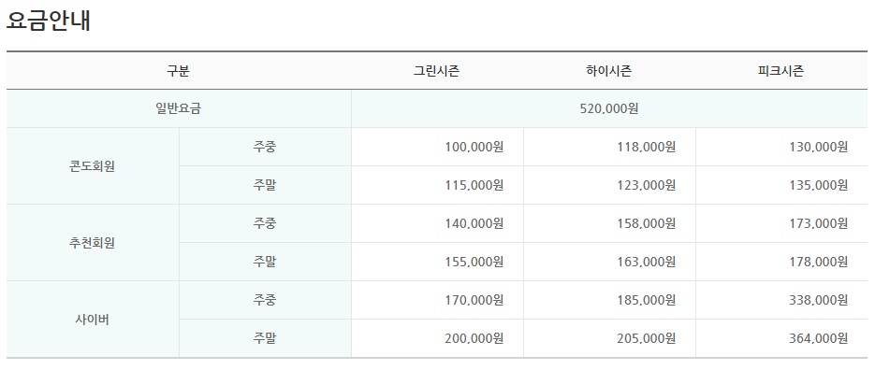Click 주중 under 콘도회원

coord(265,147)
